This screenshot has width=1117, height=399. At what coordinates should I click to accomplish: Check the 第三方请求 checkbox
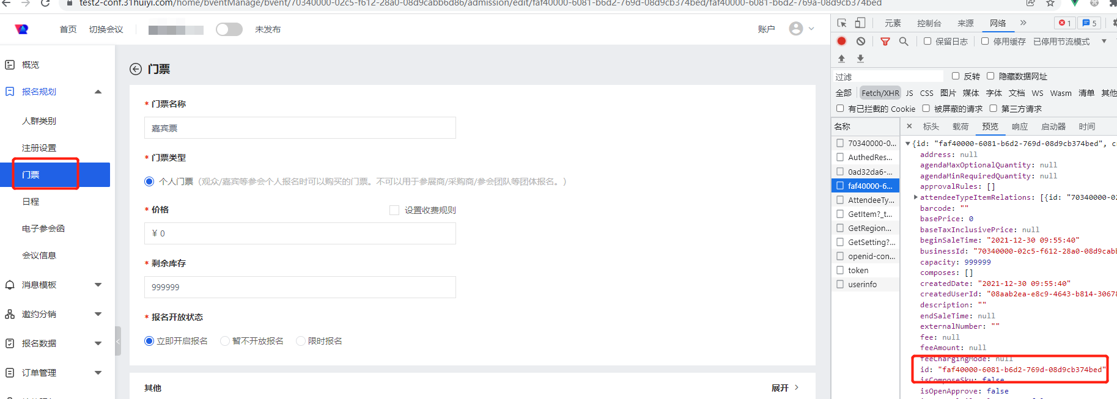tap(993, 108)
